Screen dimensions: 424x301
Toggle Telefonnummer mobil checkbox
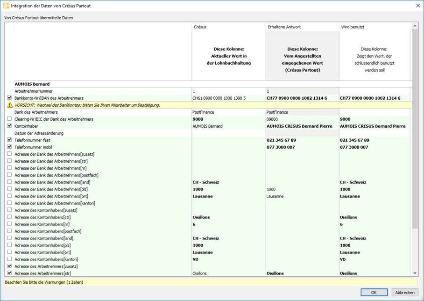click(9, 147)
